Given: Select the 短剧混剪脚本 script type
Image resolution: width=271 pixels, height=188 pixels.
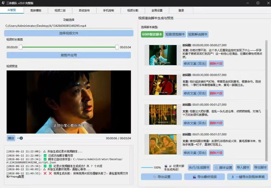Looking at the screenshot, I should tap(175, 34).
